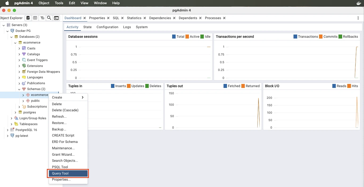This screenshot has width=364, height=187.
Task: Expand the Tablespaces node chevron
Action: [x=11, y=124]
